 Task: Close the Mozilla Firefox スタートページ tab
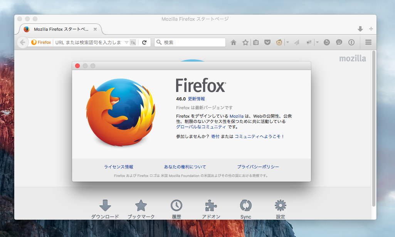coord(95,29)
